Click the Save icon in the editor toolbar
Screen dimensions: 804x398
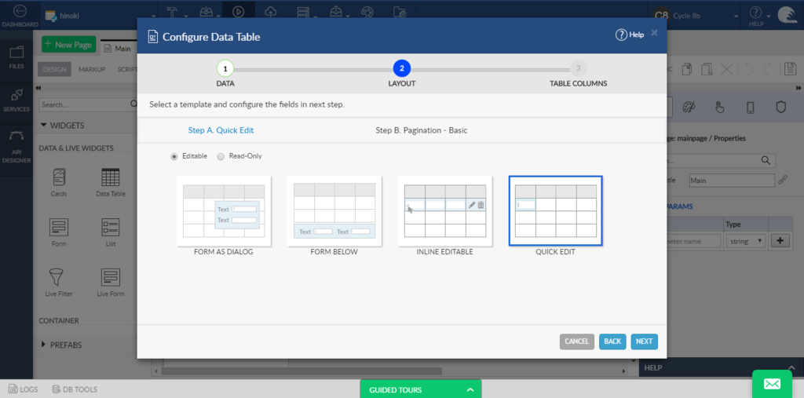(790, 69)
